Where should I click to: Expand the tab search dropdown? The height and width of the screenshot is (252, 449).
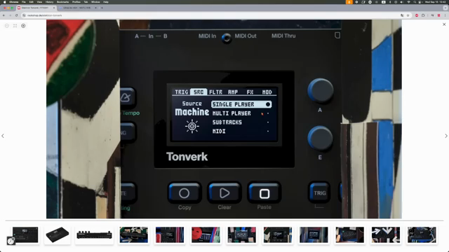(x=445, y=8)
